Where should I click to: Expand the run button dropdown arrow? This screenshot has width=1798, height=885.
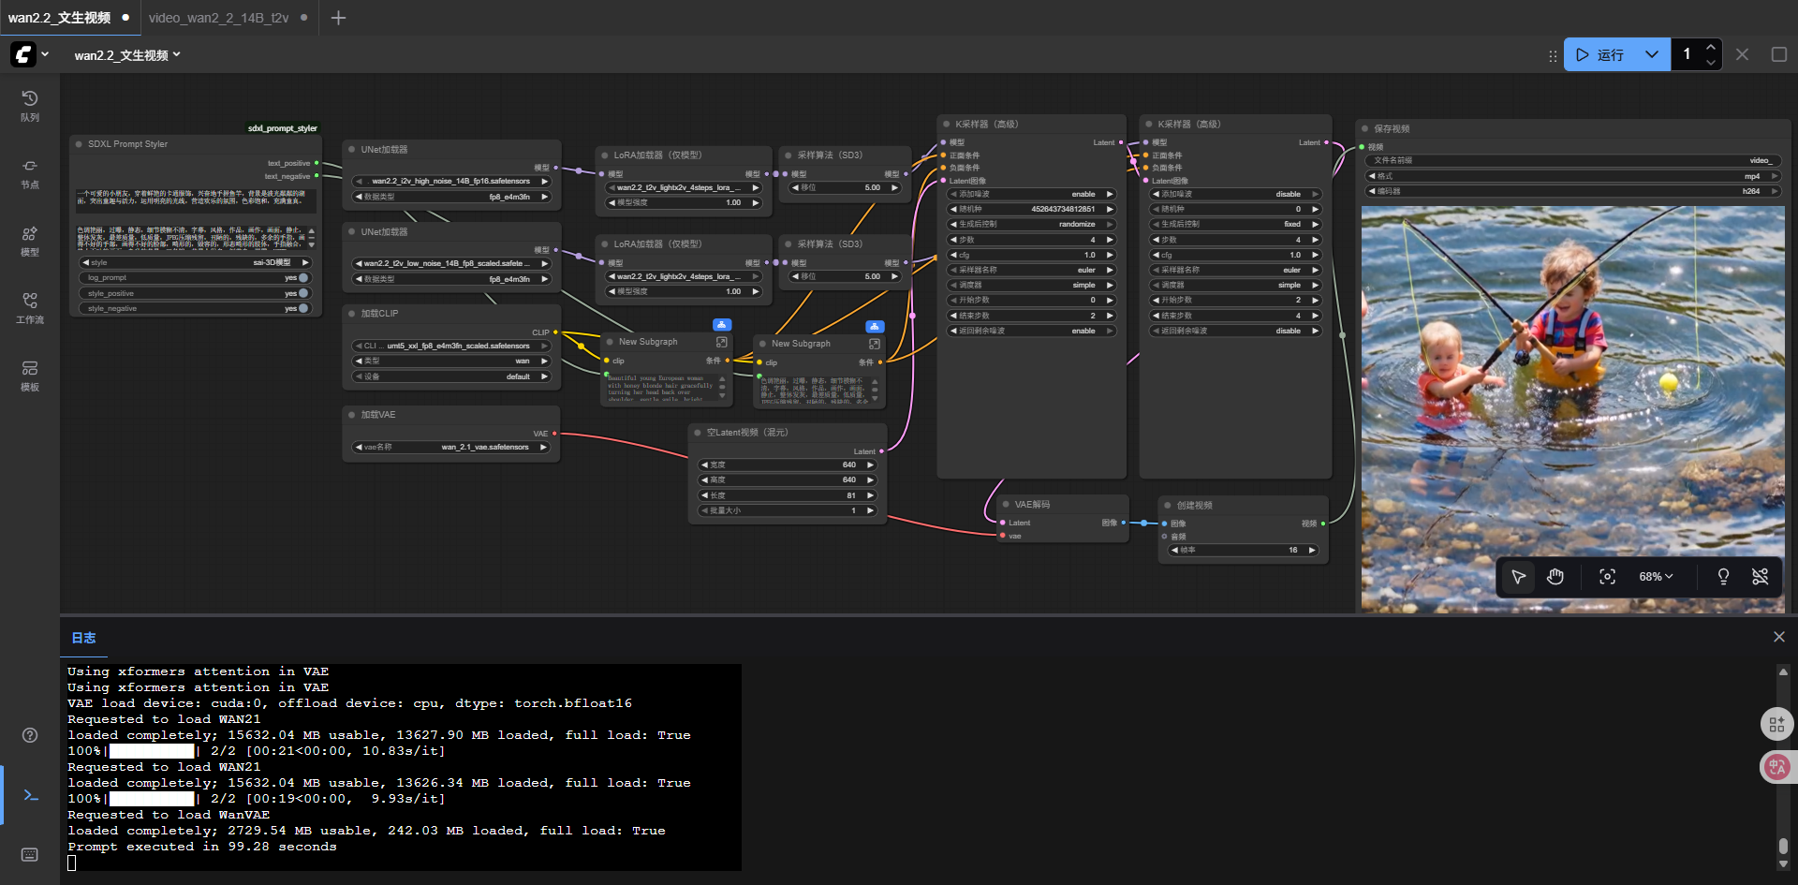(1652, 54)
